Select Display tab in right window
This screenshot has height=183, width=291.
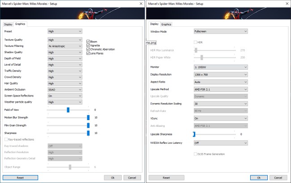(154, 24)
